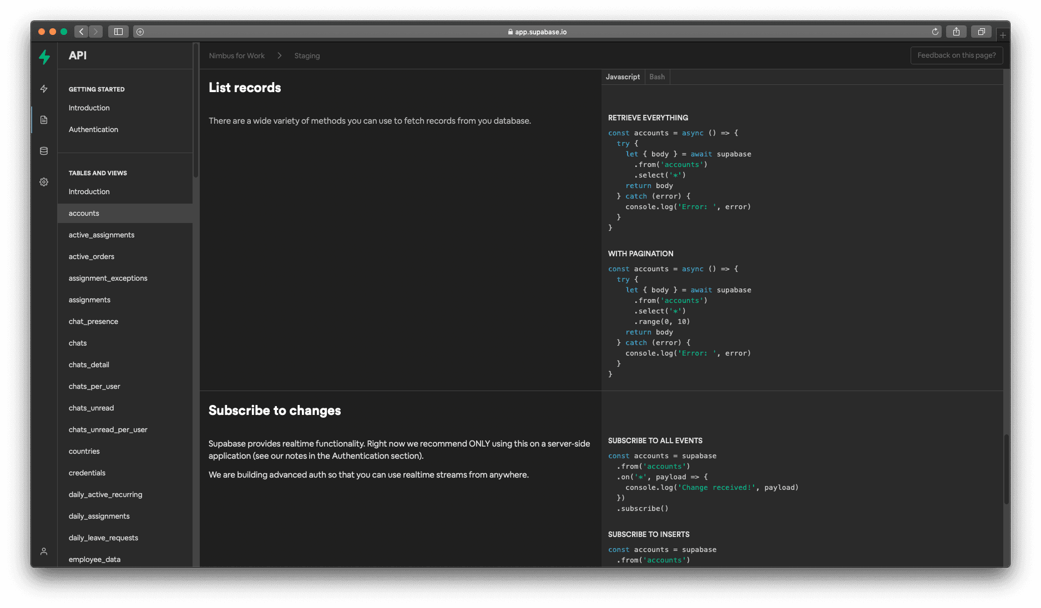Toggle the Safari sidebar button

[118, 32]
